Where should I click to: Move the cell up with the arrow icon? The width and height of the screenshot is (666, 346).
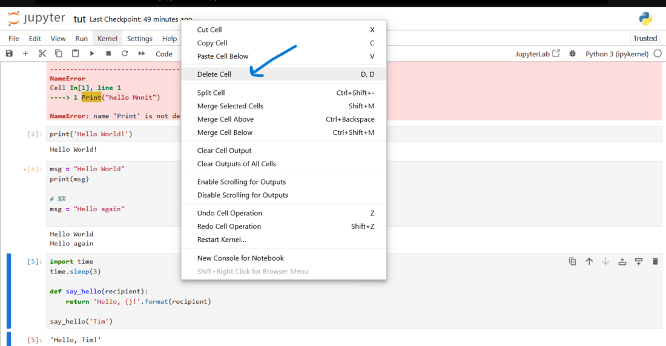coord(589,262)
